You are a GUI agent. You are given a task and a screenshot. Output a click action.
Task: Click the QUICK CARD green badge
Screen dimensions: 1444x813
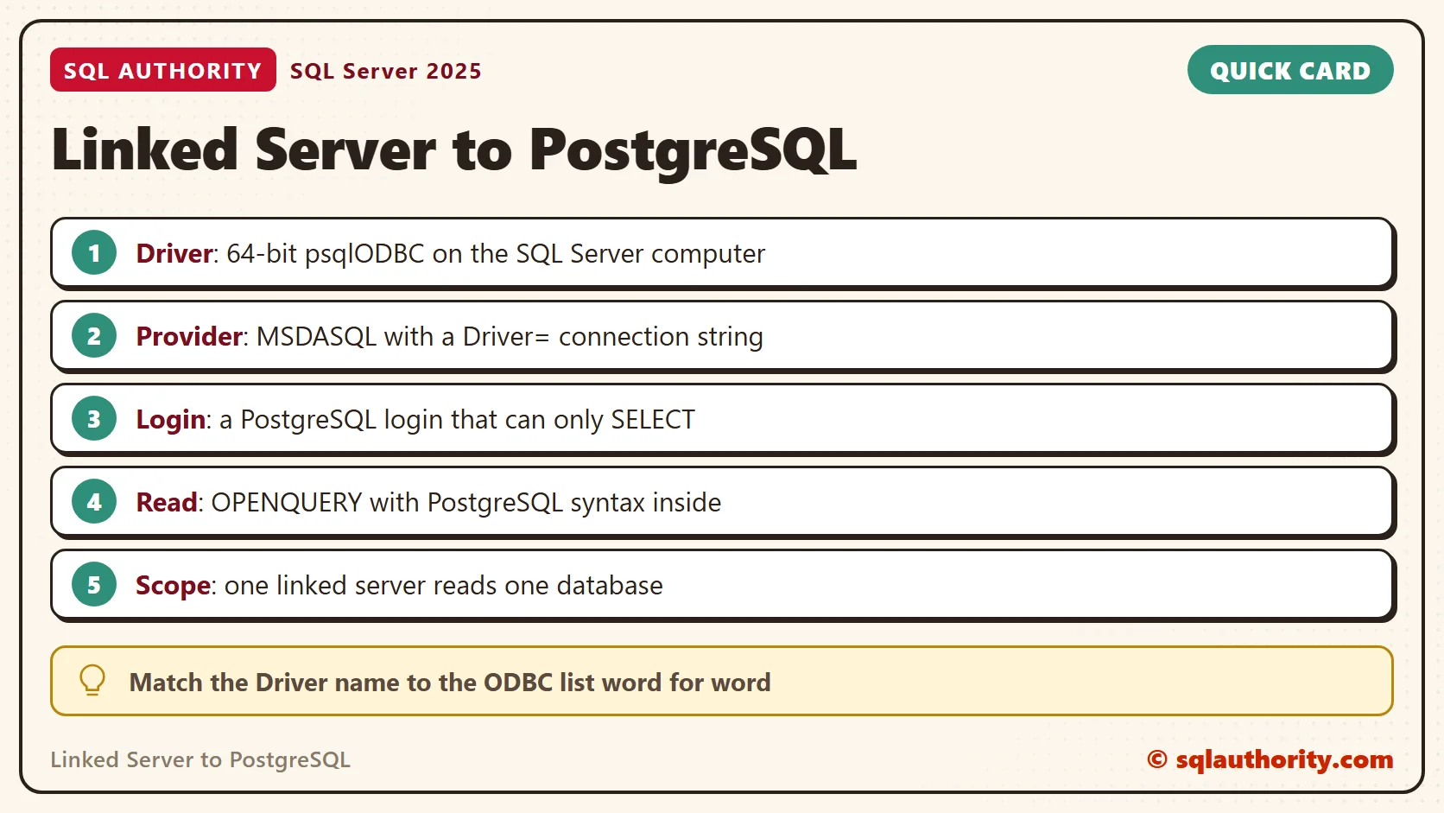pyautogui.click(x=1290, y=70)
